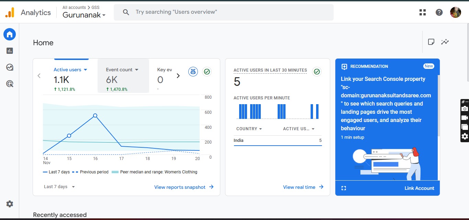Expand the Country dimension dropdown
The width and height of the screenshot is (469, 220).
249,129
